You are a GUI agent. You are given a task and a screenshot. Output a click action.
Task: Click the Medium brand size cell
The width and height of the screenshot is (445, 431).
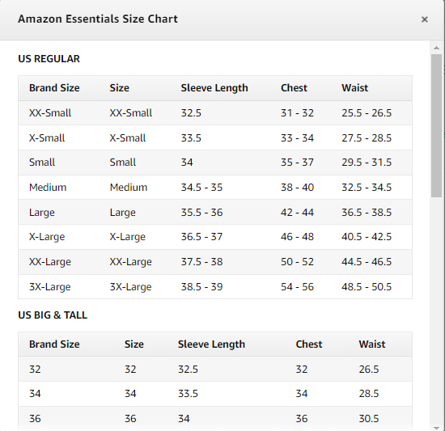coord(48,187)
